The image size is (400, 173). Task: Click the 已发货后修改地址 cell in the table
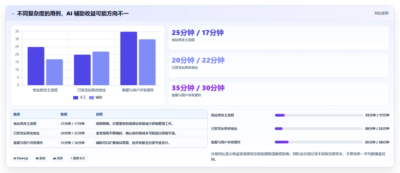pos(27,133)
